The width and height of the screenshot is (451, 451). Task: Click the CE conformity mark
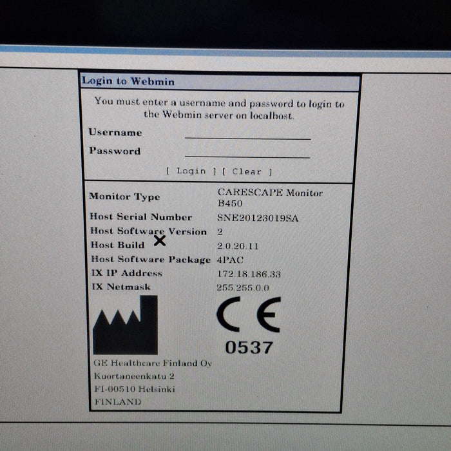tap(247, 316)
